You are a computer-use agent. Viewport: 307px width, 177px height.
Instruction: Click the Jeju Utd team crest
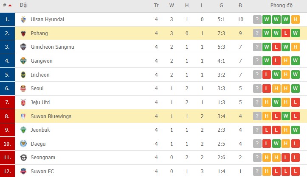tap(23, 102)
